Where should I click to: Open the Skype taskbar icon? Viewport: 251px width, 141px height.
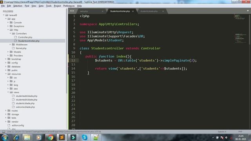coord(85,137)
